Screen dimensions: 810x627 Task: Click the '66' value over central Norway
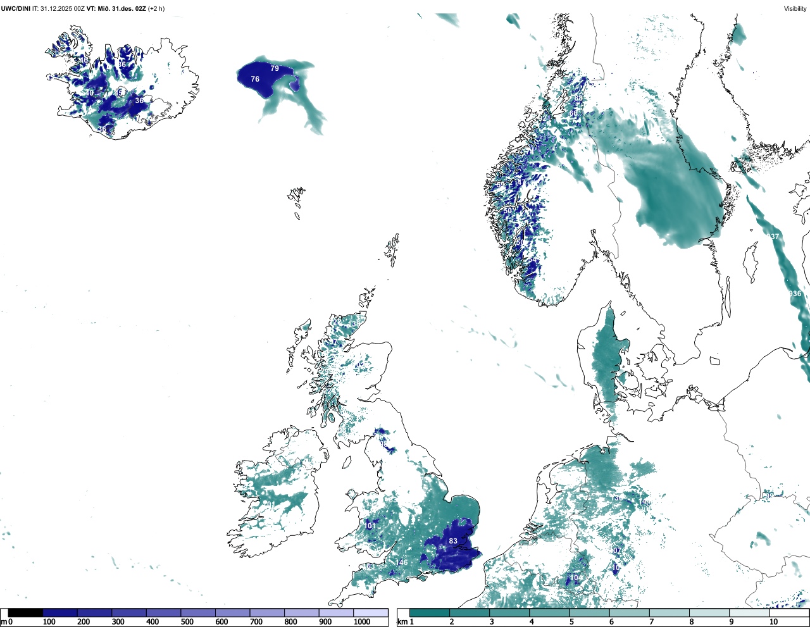[573, 114]
